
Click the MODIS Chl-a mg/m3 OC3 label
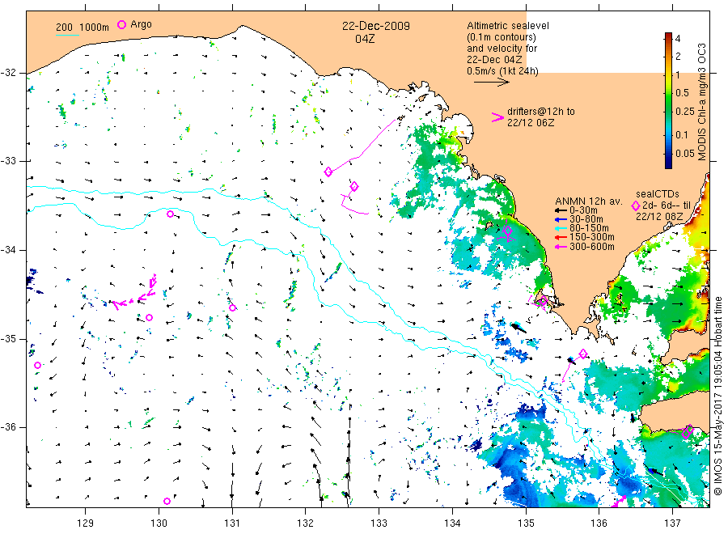(x=702, y=102)
